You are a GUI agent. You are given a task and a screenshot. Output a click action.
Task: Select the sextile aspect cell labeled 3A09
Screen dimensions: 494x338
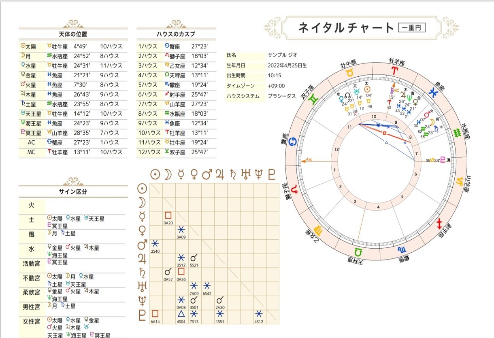[181, 232]
